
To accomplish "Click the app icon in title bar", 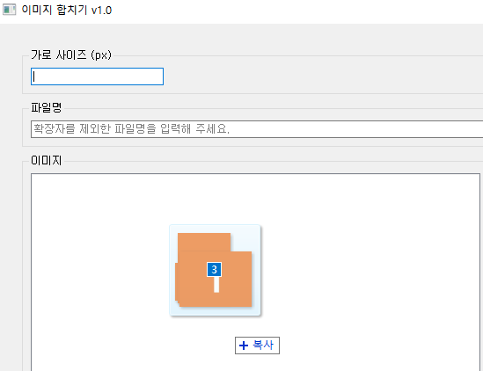I will [9, 10].
